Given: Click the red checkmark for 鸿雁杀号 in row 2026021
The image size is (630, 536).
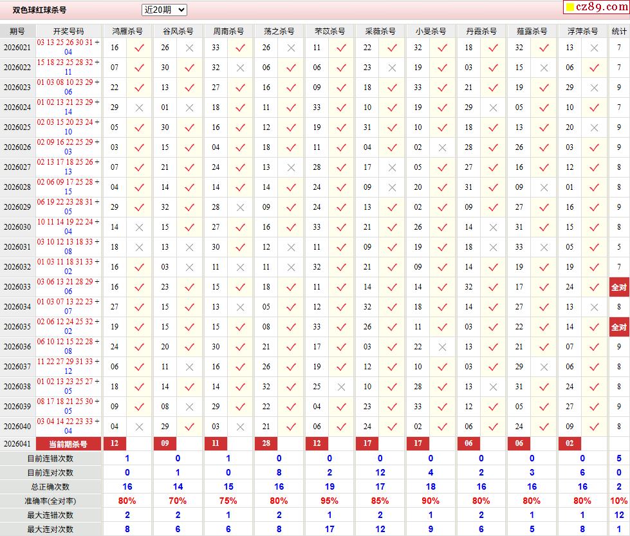Looking at the screenshot, I should tap(139, 48).
